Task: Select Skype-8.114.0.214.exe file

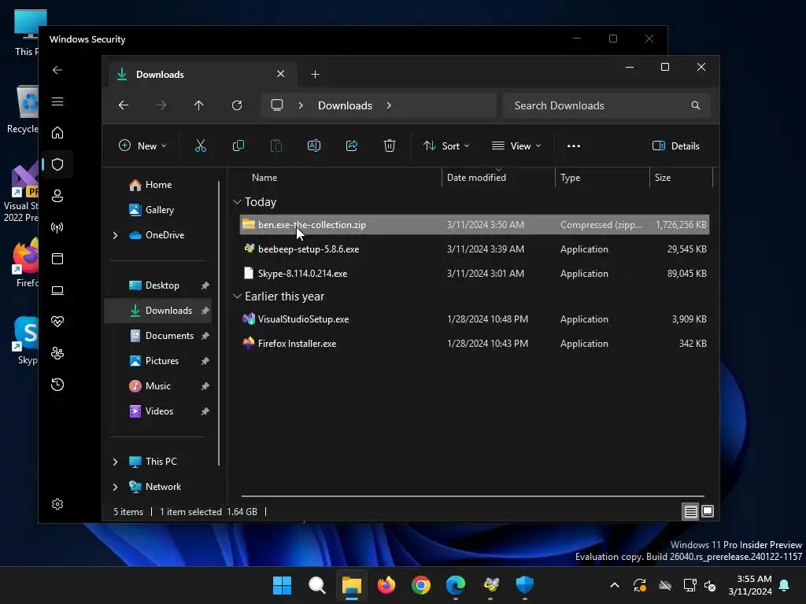Action: click(x=474, y=274)
